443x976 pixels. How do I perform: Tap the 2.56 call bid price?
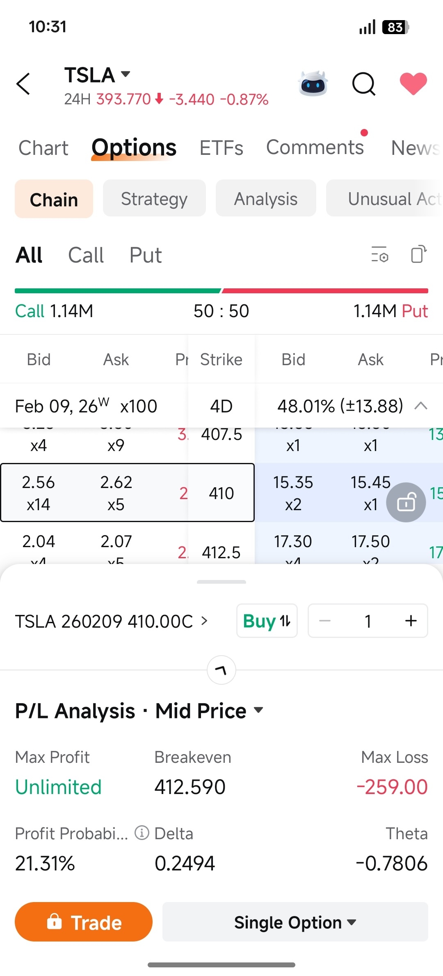coord(39,482)
